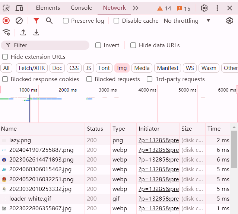Clear the network log
Viewport: 238px width, 214px height.
pyautogui.click(x=19, y=21)
